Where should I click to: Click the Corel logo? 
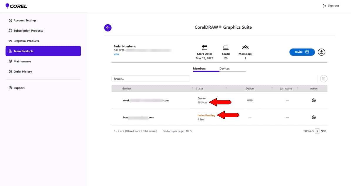point(16,6)
